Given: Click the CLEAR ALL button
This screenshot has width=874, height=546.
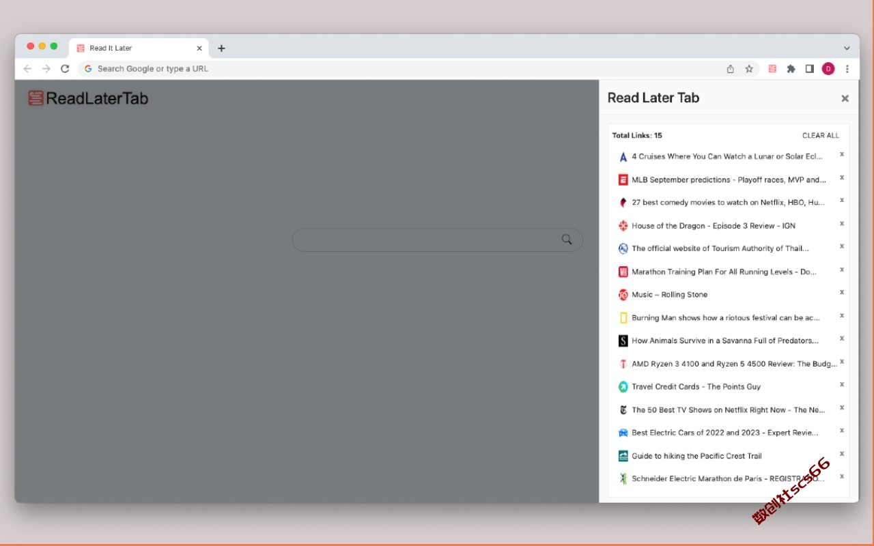Looking at the screenshot, I should pos(821,135).
